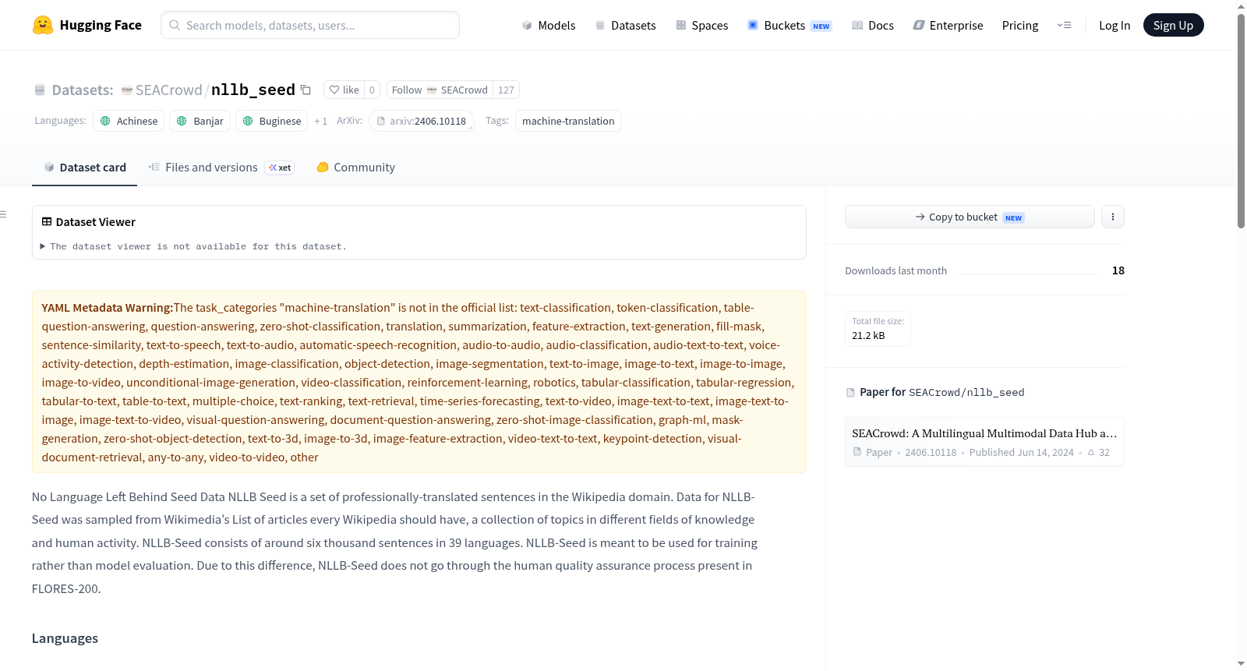This screenshot has width=1247, height=671.
Task: Open the Docs page
Action: [x=872, y=25]
